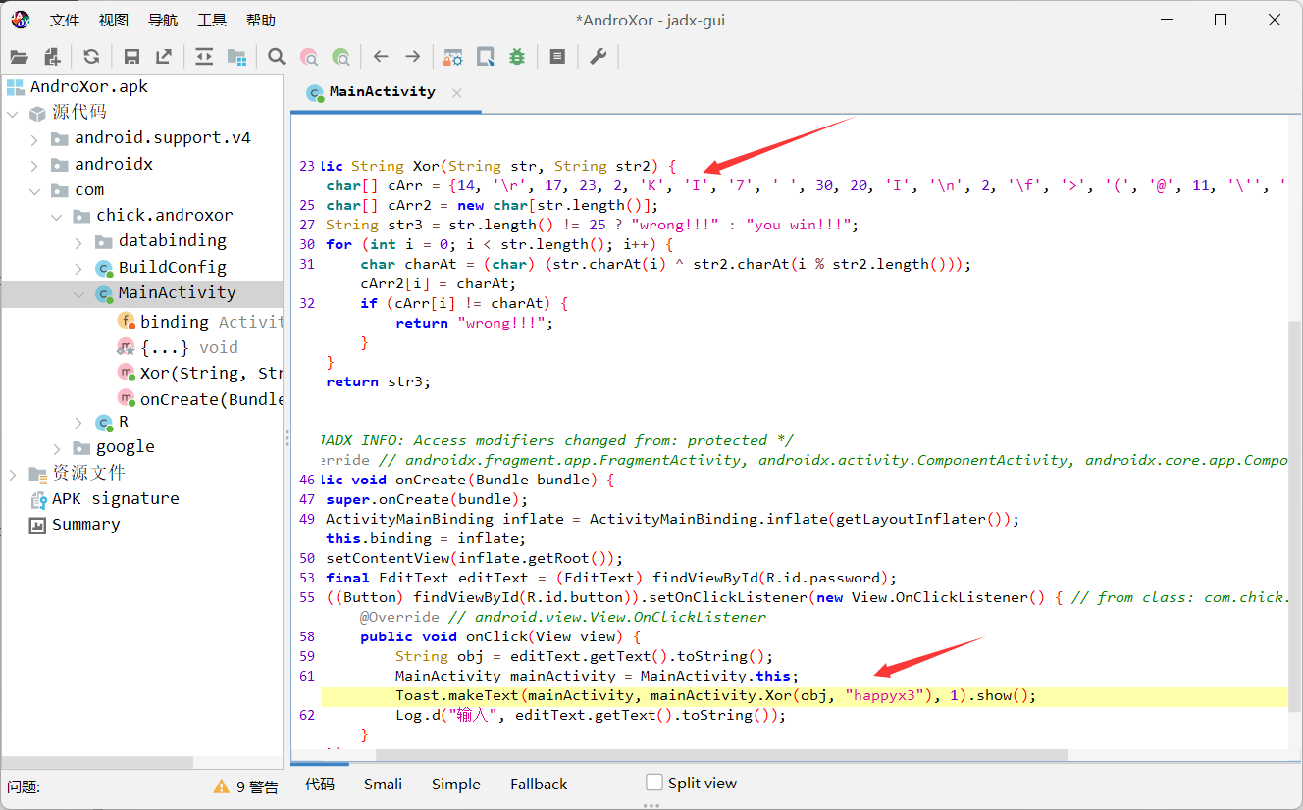Expand the 资源文件 node
Image resolution: width=1303 pixels, height=810 pixels.
(13, 473)
